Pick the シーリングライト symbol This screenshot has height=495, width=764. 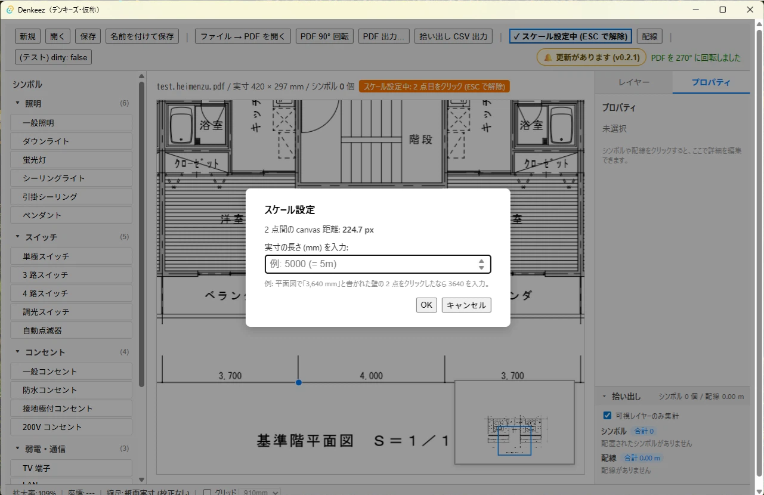(x=71, y=178)
